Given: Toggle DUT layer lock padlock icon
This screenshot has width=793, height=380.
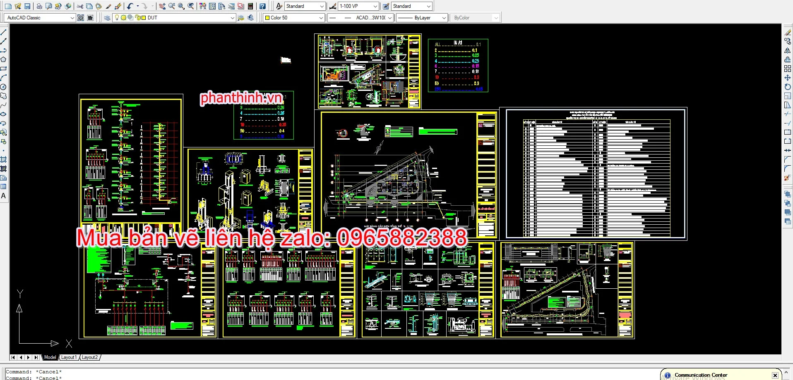Looking at the screenshot, I should coord(137,18).
